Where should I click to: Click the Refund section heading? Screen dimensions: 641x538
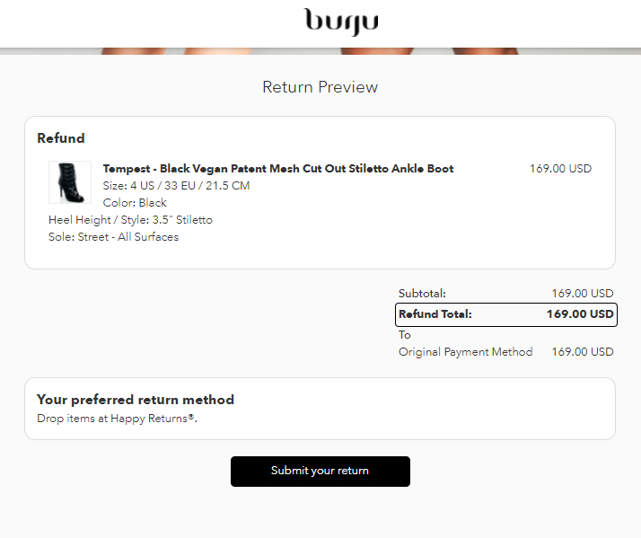point(61,138)
